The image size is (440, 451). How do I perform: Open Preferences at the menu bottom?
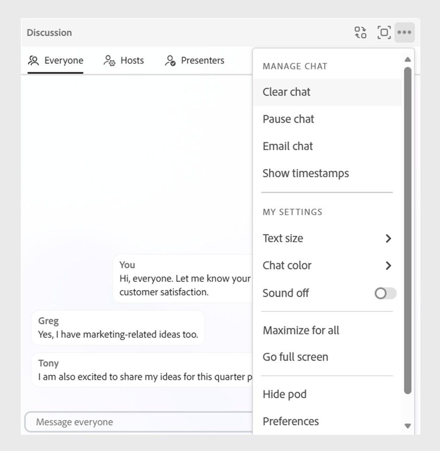(290, 421)
